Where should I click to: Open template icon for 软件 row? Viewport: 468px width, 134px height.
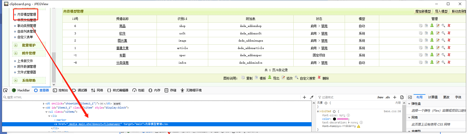click(426, 33)
